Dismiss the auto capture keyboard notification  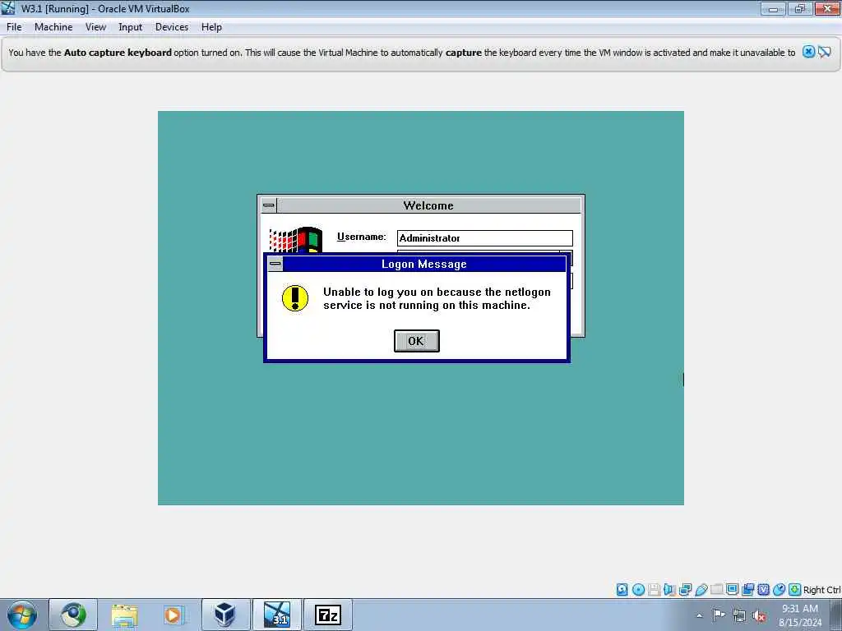pyautogui.click(x=808, y=52)
